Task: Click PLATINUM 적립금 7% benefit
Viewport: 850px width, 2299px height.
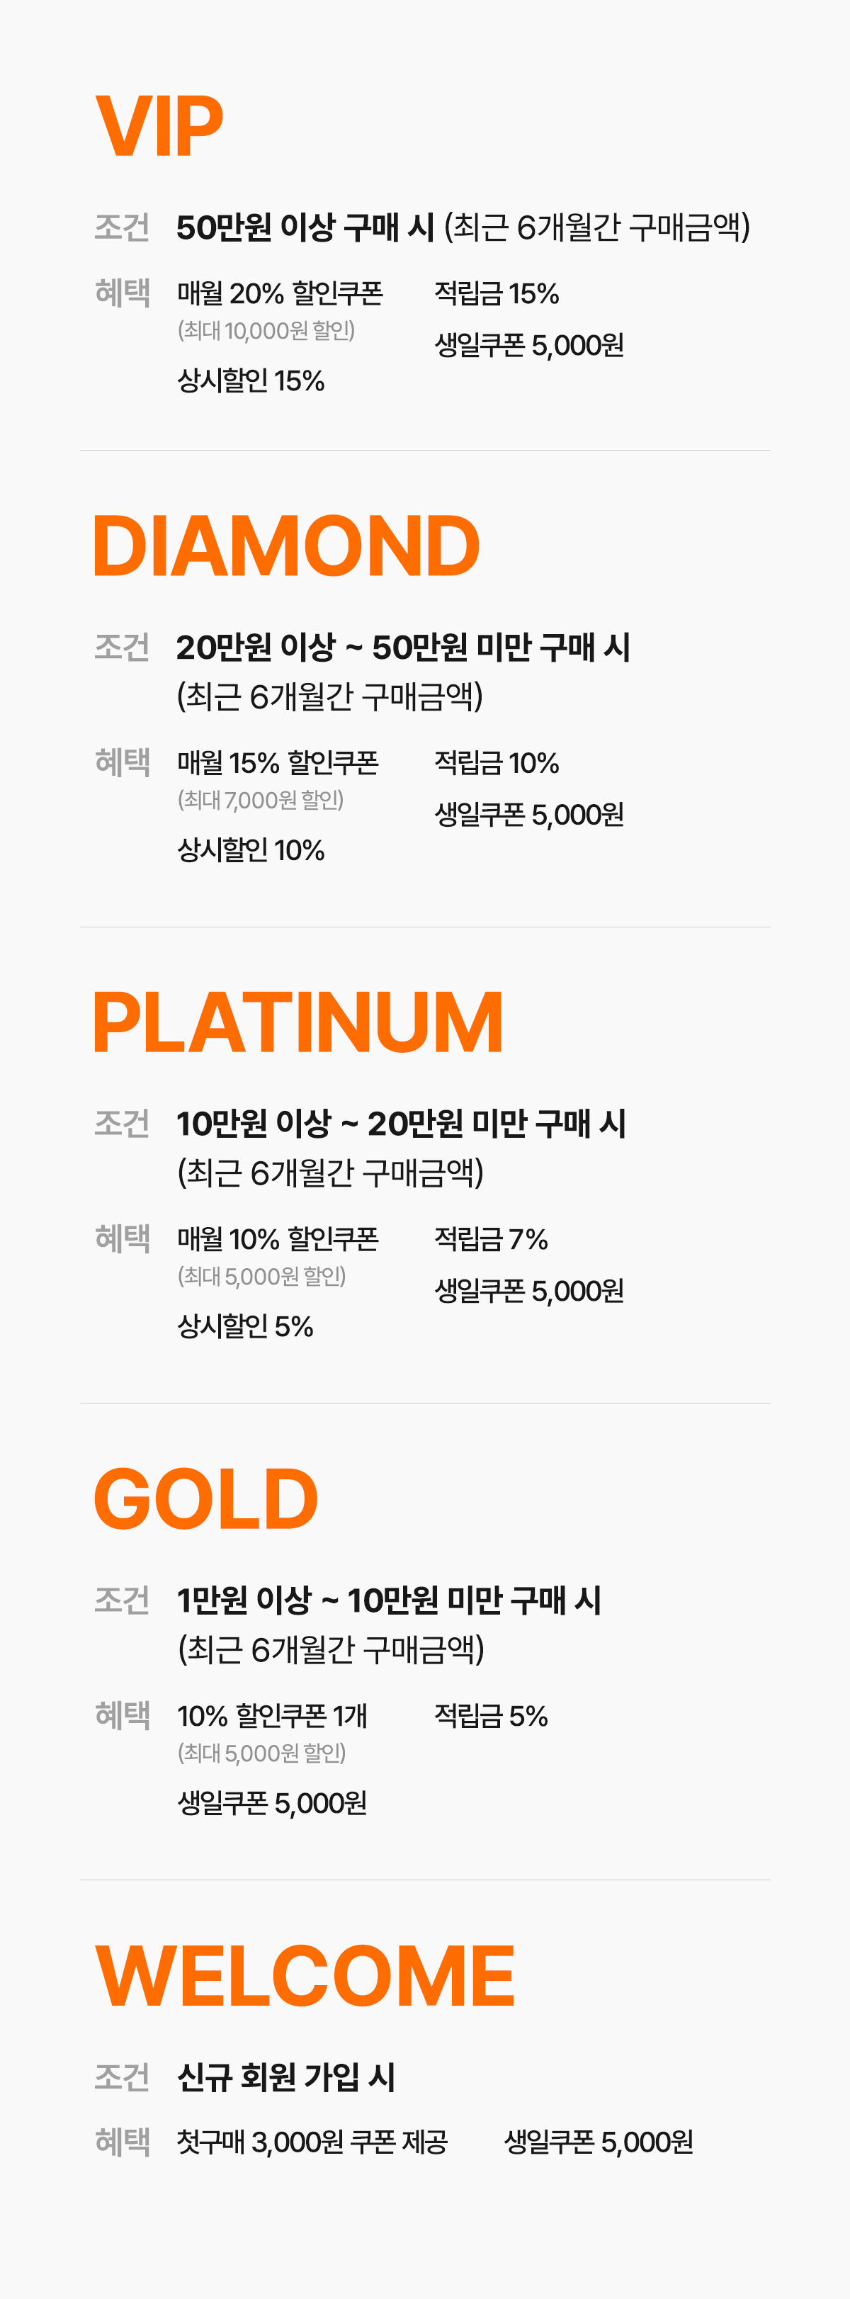Action: click(x=492, y=1238)
